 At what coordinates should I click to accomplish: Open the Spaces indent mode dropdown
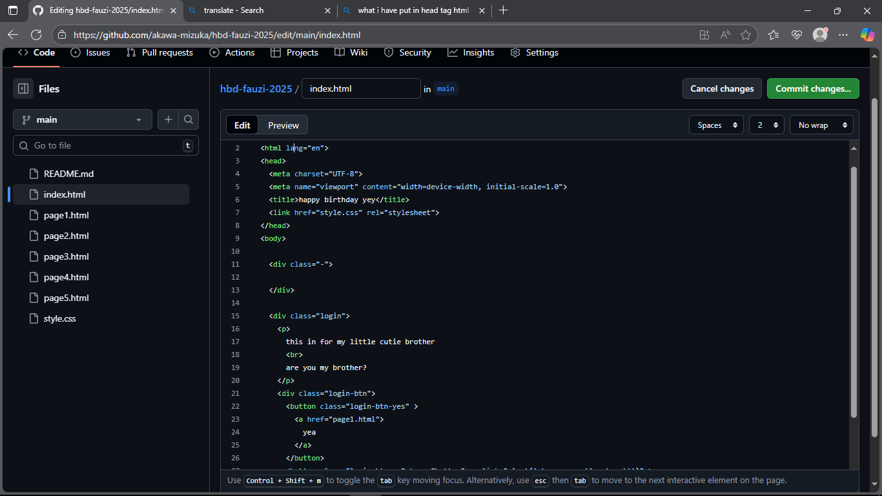(x=716, y=125)
